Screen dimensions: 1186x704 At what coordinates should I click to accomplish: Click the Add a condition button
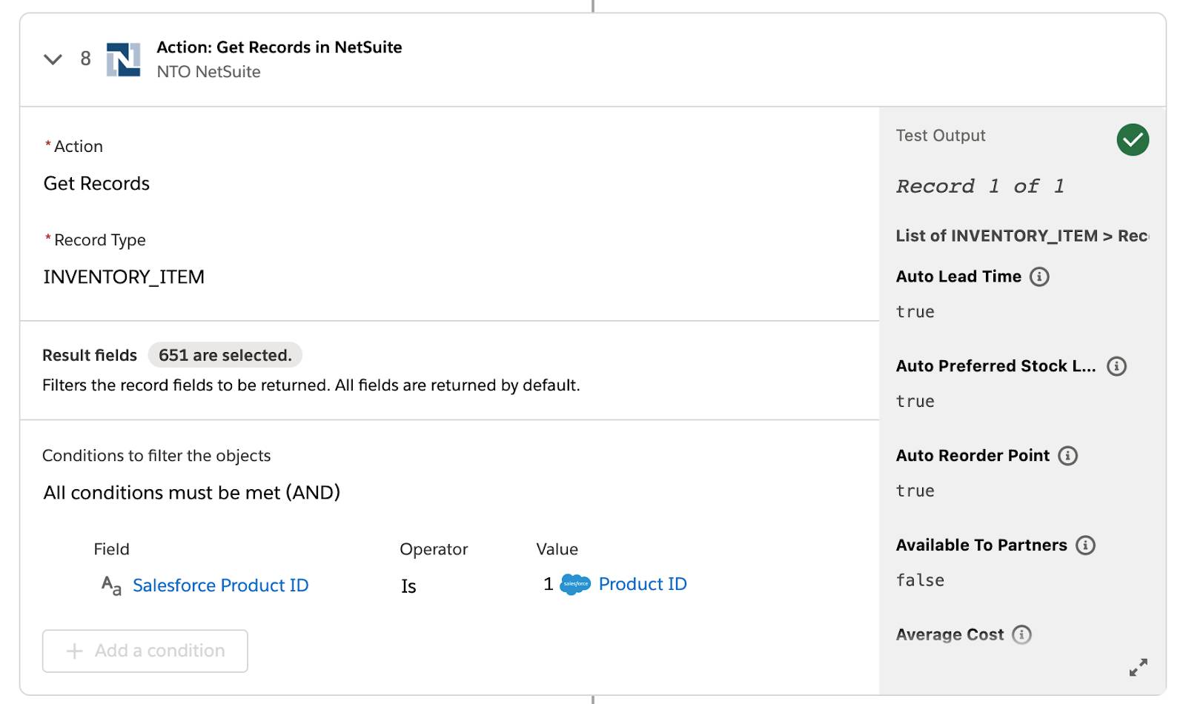(x=145, y=651)
